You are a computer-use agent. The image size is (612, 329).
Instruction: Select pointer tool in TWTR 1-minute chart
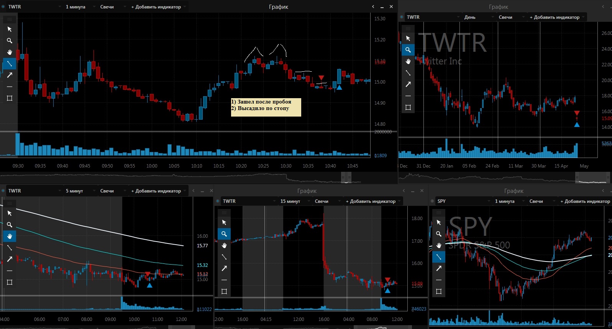pyautogui.click(x=10, y=29)
